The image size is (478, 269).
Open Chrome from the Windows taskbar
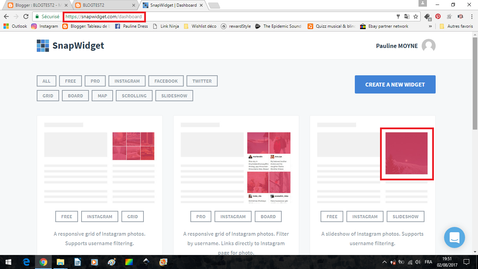point(43,262)
